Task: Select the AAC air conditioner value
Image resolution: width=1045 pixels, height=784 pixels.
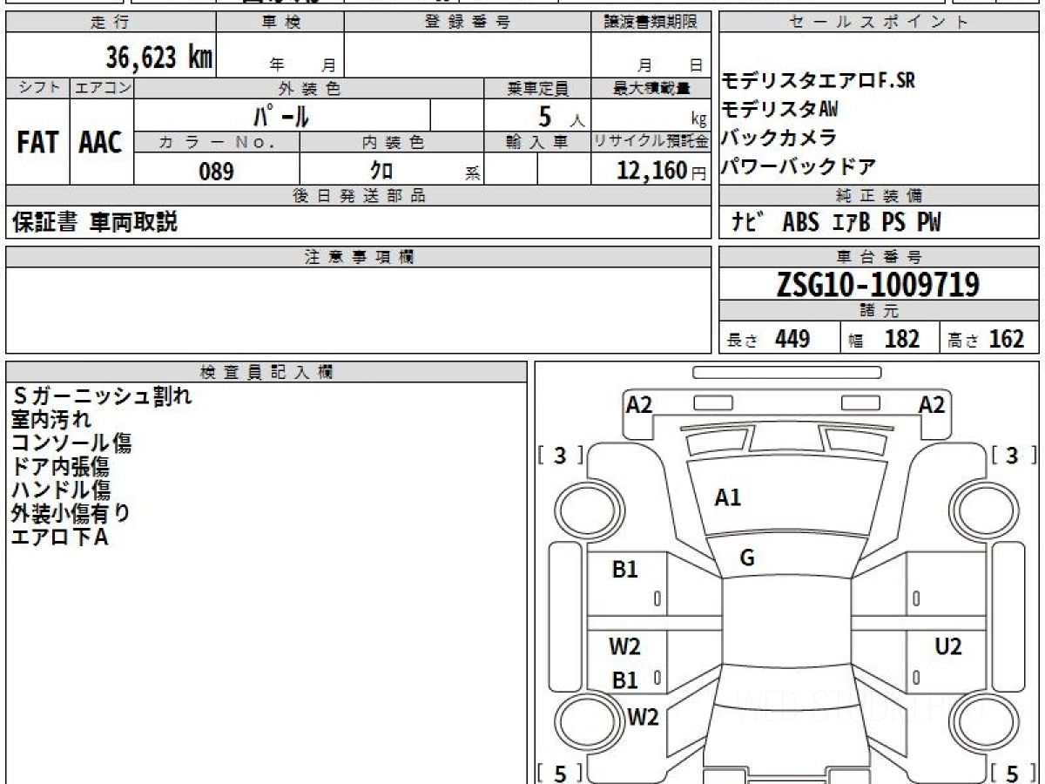Action: click(101, 143)
